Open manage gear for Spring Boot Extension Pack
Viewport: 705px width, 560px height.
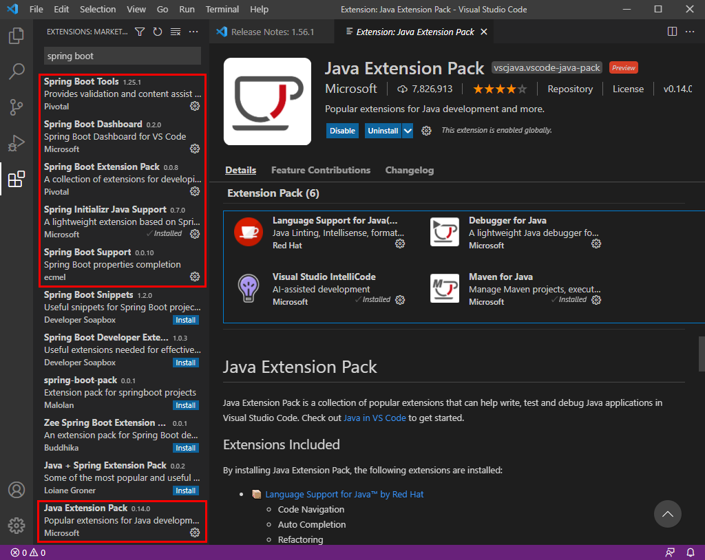tap(195, 191)
